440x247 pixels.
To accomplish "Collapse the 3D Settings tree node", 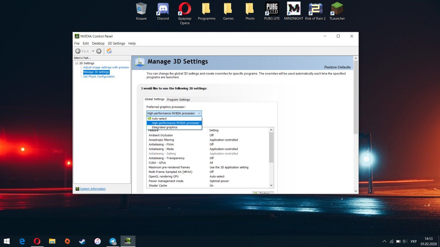I will click(77, 63).
